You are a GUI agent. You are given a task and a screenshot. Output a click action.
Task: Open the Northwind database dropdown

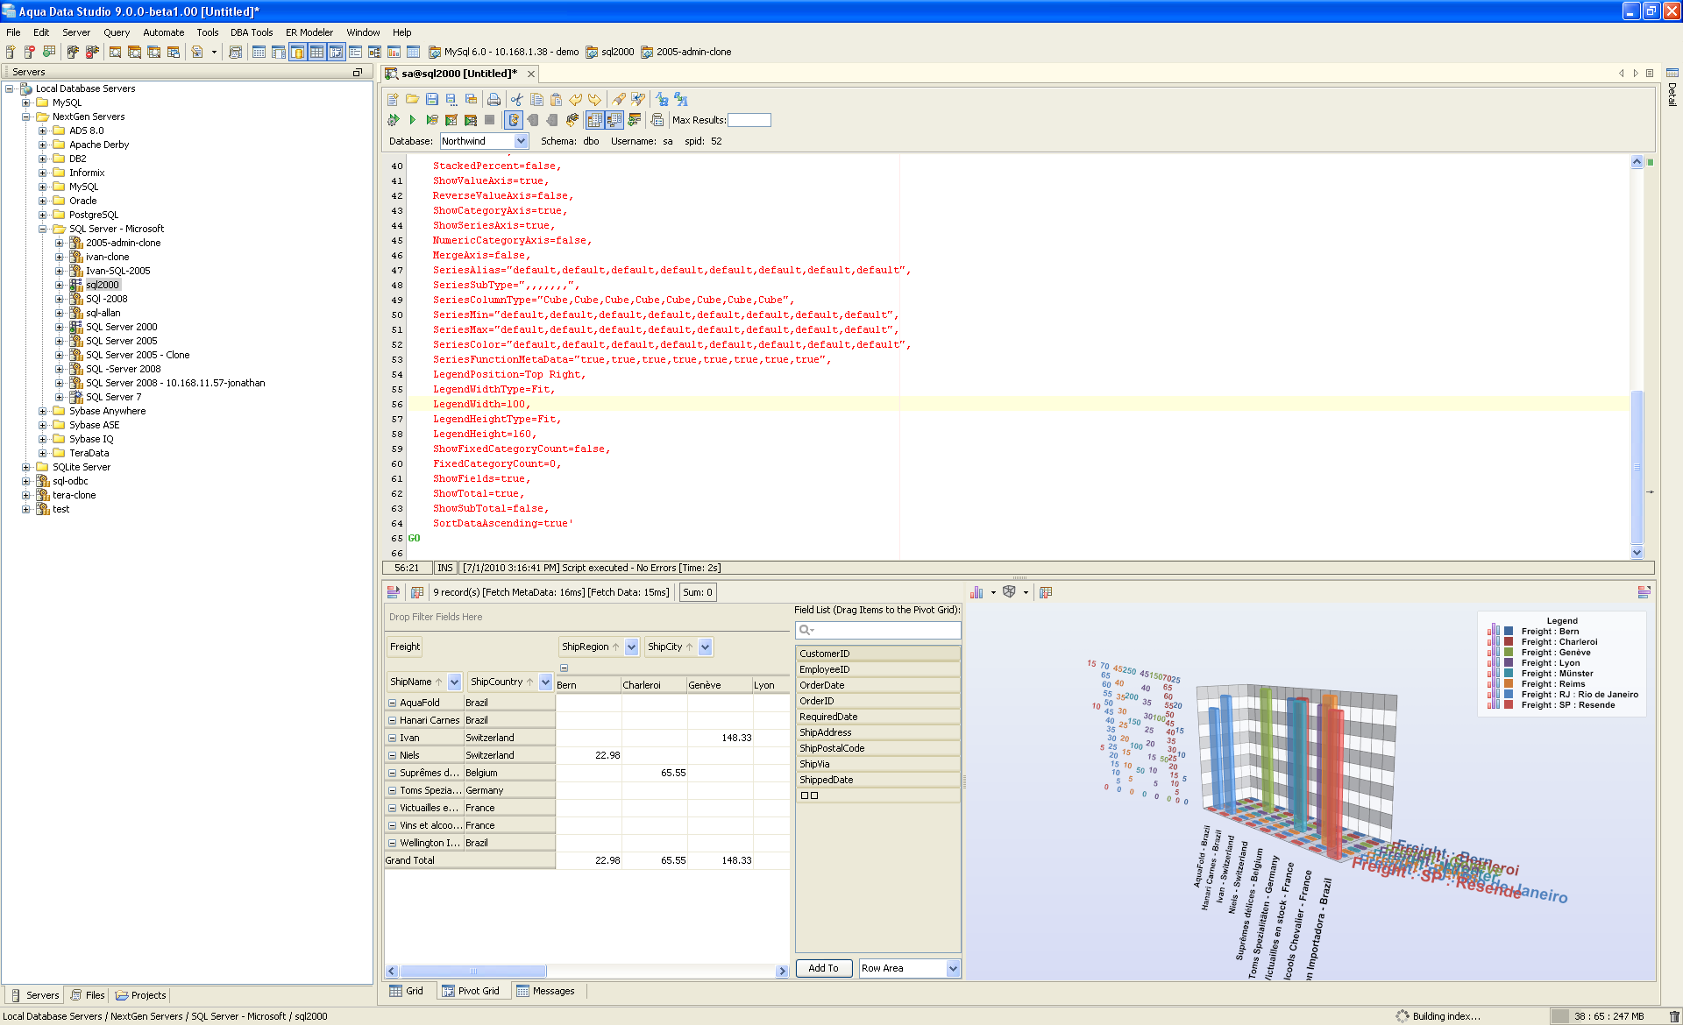521,141
